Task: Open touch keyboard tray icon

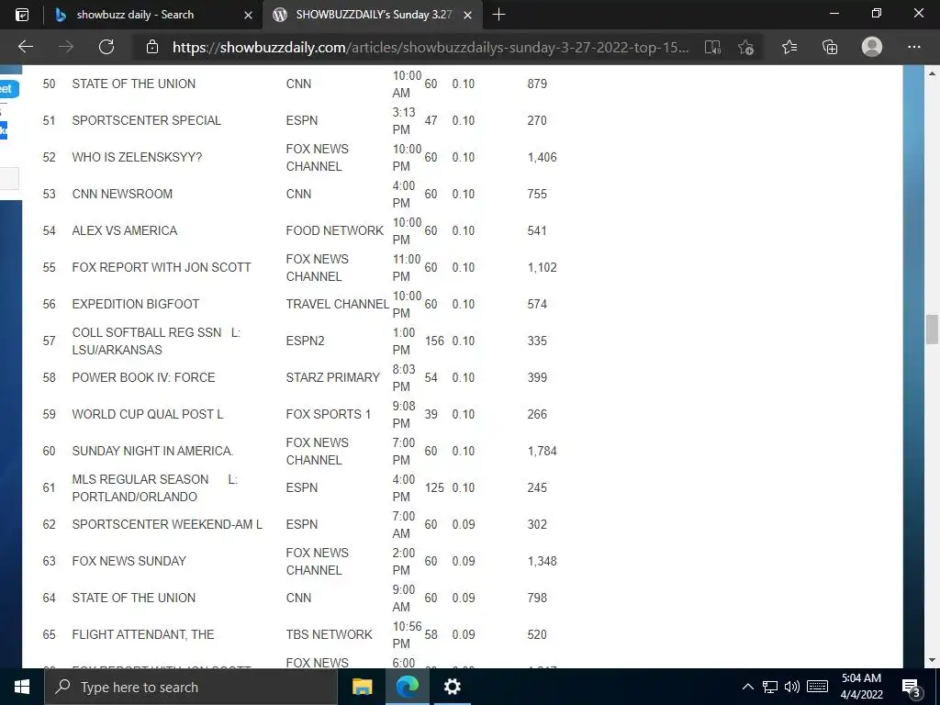Action: tap(817, 687)
